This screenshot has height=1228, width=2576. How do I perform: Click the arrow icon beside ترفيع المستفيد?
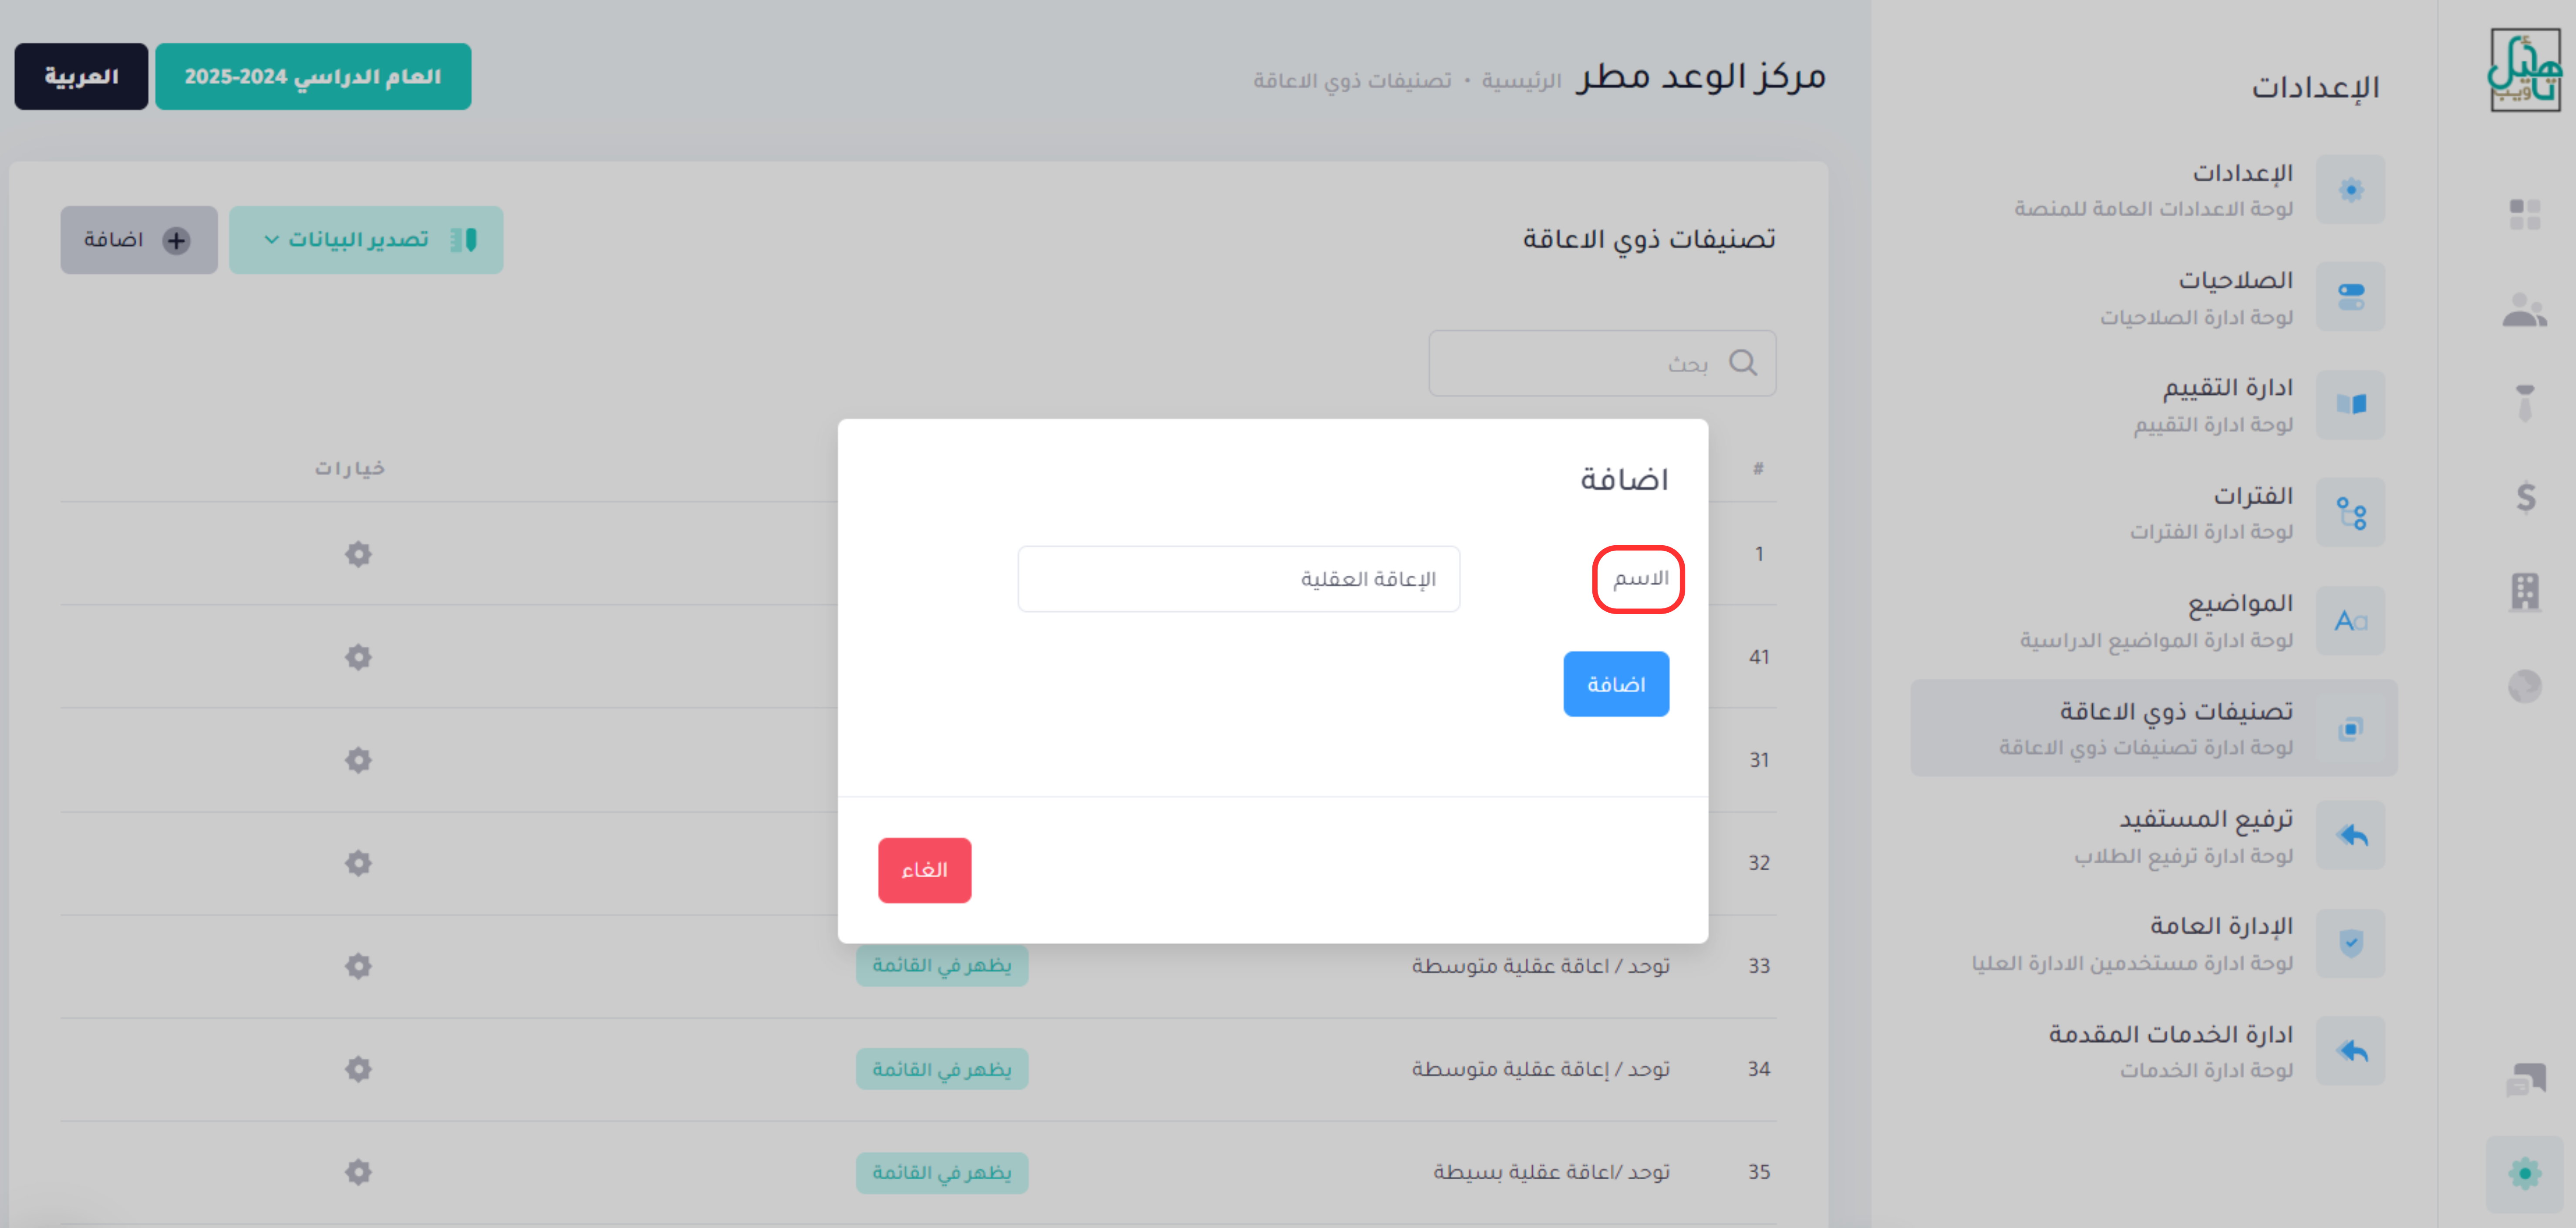[2351, 835]
